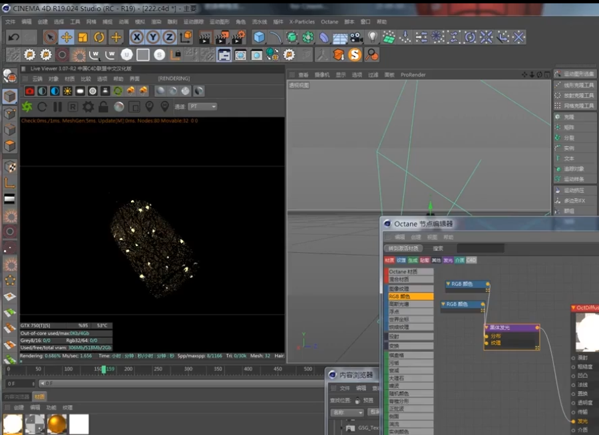Open the 编辑 menu in Octane node editor
This screenshot has width=599, height=435.
[399, 237]
